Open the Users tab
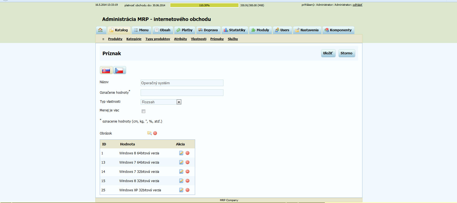 [282, 30]
